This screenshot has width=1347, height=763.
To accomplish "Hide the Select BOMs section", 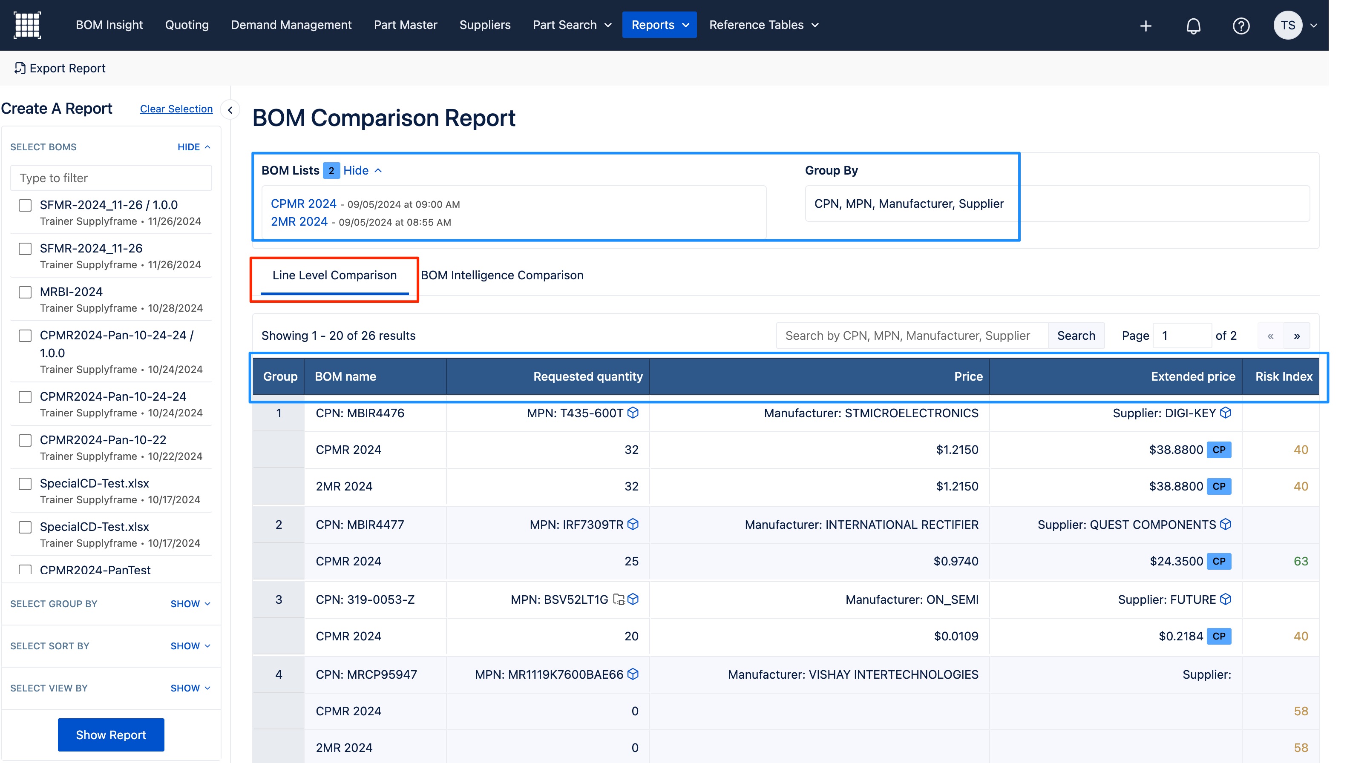I will pyautogui.click(x=194, y=147).
